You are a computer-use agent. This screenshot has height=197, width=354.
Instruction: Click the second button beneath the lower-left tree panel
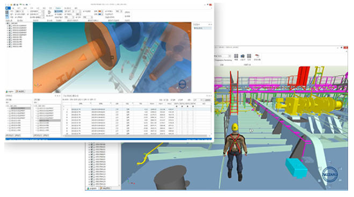18,135
